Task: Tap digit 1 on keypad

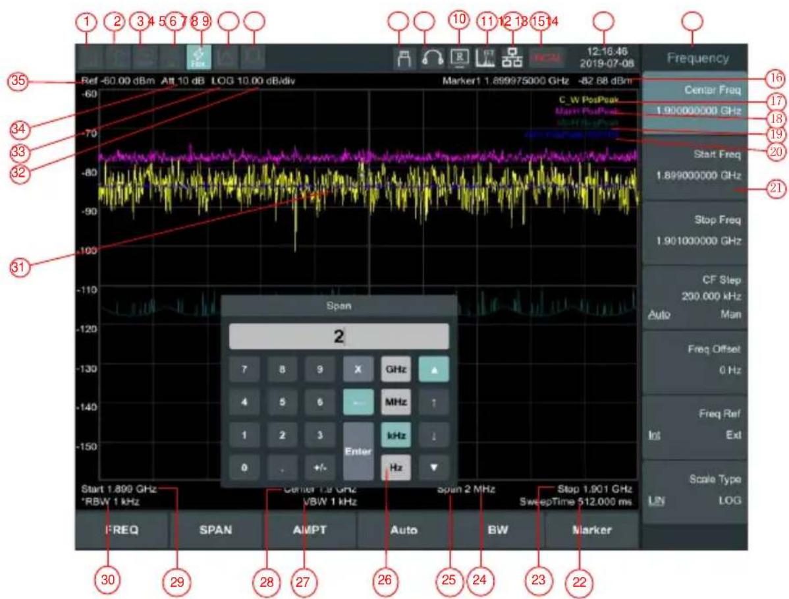Action: (x=244, y=435)
